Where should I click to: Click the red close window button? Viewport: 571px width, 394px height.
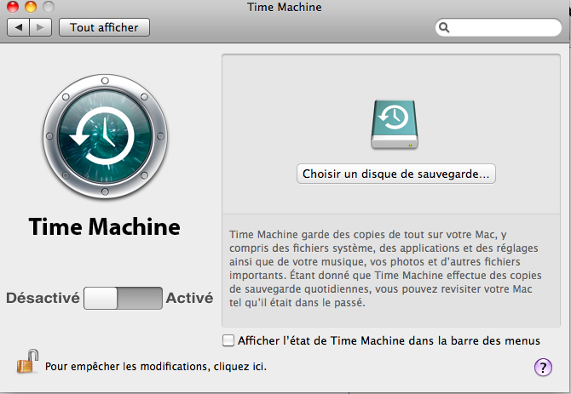point(13,7)
